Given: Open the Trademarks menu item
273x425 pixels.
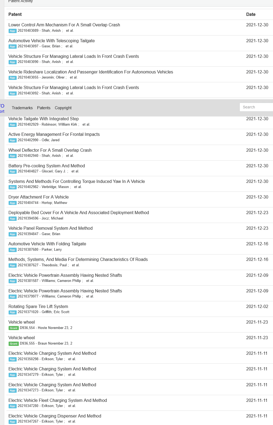Looking at the screenshot, I should pos(22,108).
